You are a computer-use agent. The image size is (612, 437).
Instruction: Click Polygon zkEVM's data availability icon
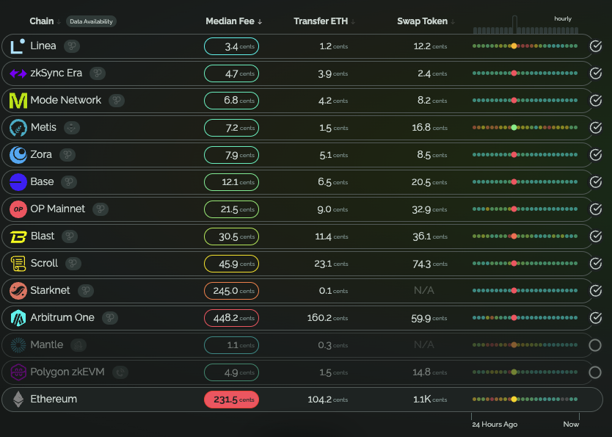click(120, 372)
